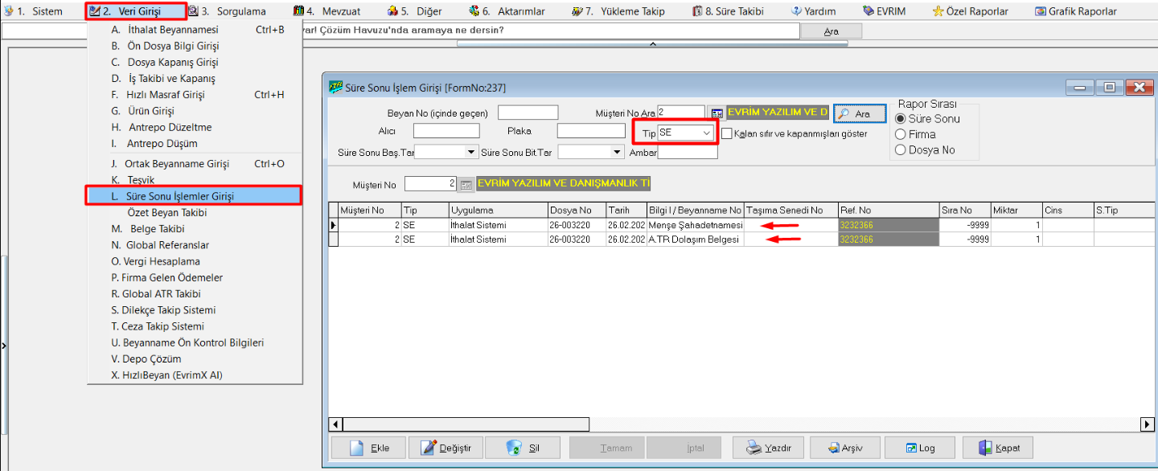Click the horizontal scrollbar right arrow in grid
Viewport: 1158px width, 471px height.
[x=1147, y=424]
